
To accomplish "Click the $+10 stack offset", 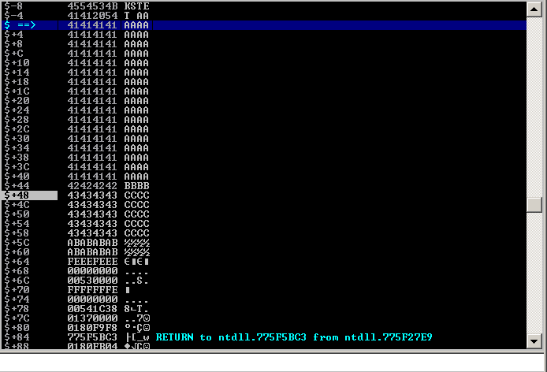I will point(17,63).
